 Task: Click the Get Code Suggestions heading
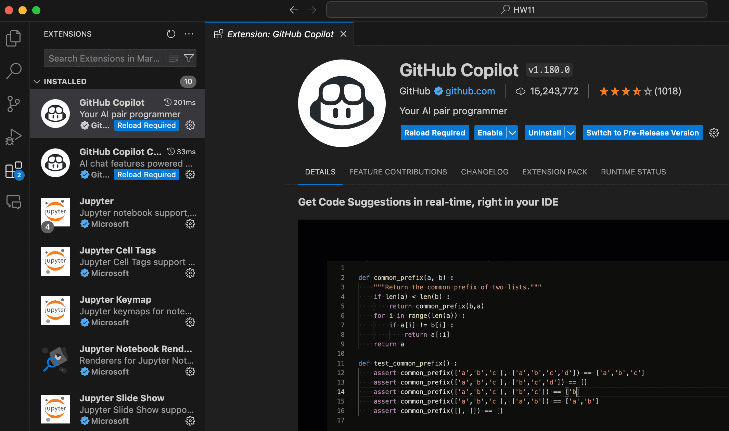[x=428, y=202]
